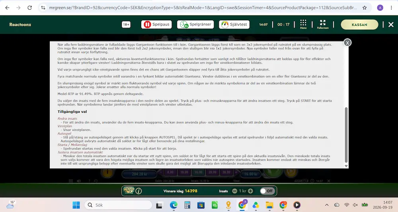Click the Vinnare idag 14398 counter

click(180, 191)
